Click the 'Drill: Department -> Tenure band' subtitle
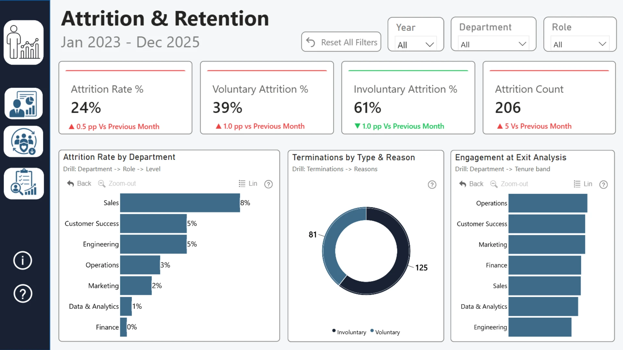 coord(502,169)
